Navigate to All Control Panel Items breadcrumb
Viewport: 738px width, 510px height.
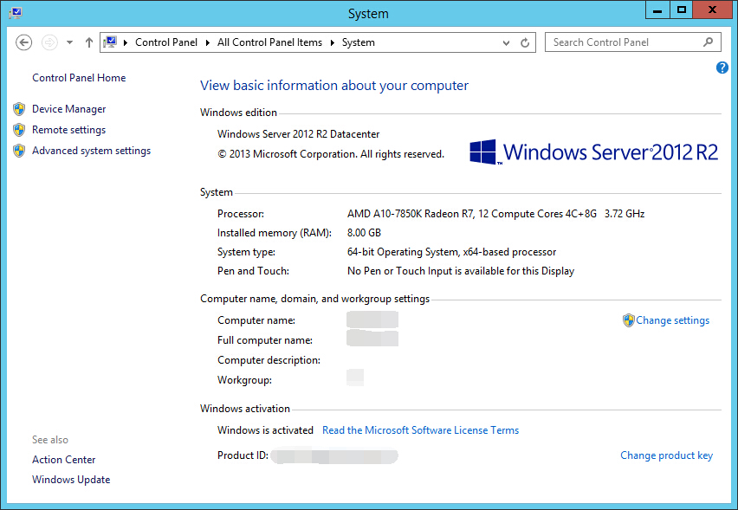tap(269, 42)
